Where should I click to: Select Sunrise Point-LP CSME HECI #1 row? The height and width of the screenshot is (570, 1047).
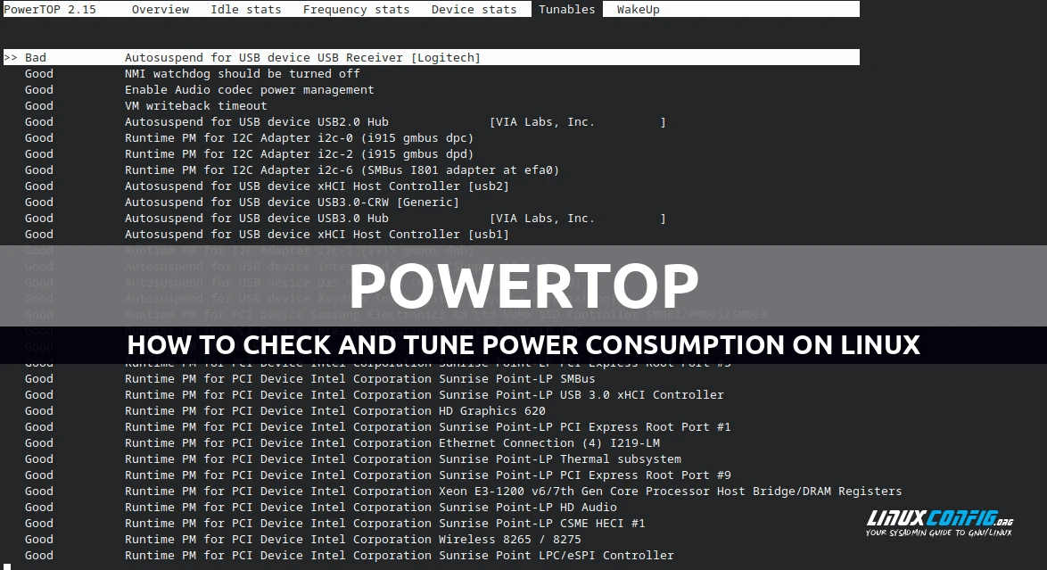tap(335, 523)
